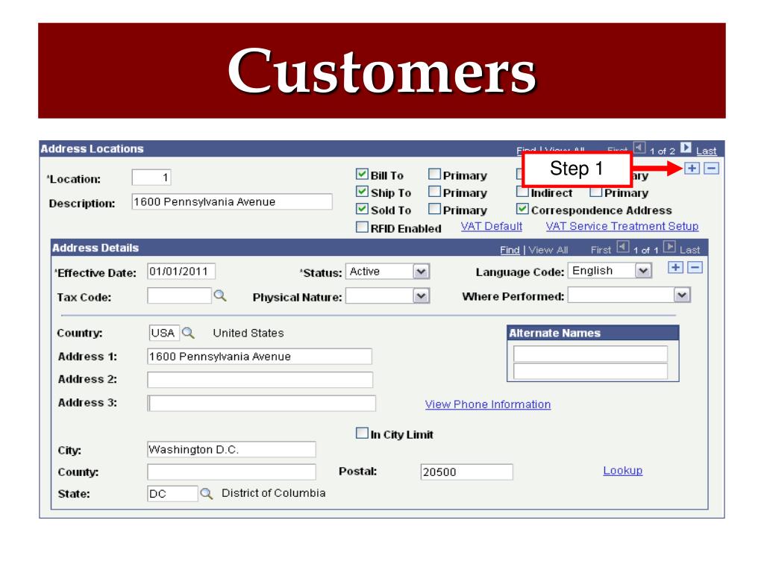
Task: Click the Country code field
Action: pyautogui.click(x=164, y=333)
